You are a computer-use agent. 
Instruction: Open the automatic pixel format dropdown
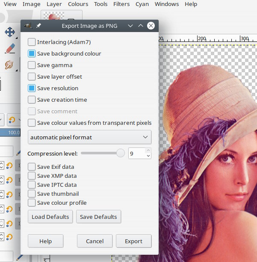pyautogui.click(x=89, y=137)
